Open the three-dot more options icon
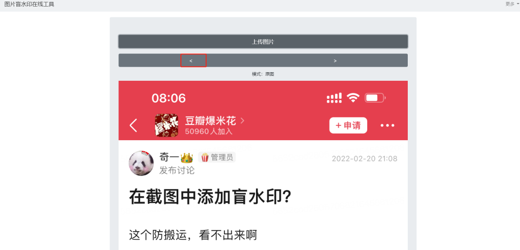 coord(387,126)
